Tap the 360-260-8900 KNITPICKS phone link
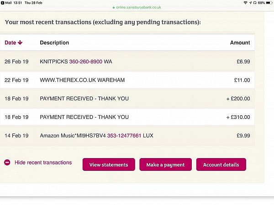Viewport: 274px width, 205px height. [x=86, y=61]
